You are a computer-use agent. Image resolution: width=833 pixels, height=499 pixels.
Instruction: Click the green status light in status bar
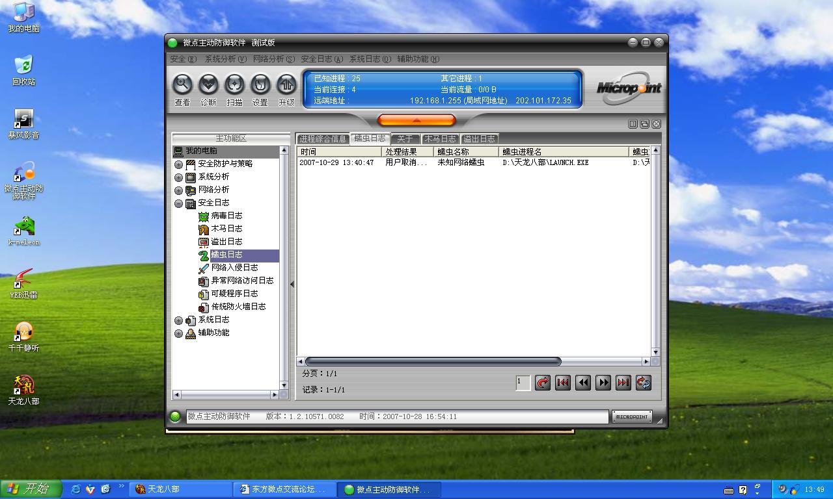tap(175, 416)
